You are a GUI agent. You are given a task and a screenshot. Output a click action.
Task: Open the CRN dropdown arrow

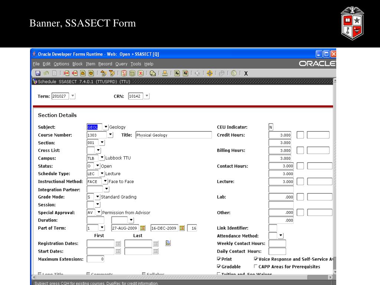pyautogui.click(x=147, y=96)
